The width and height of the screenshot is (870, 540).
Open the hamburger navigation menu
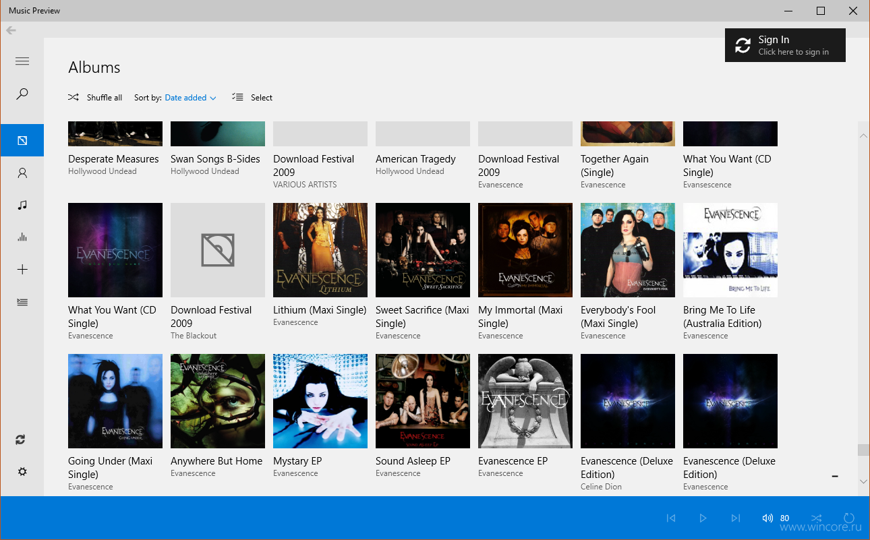point(22,61)
